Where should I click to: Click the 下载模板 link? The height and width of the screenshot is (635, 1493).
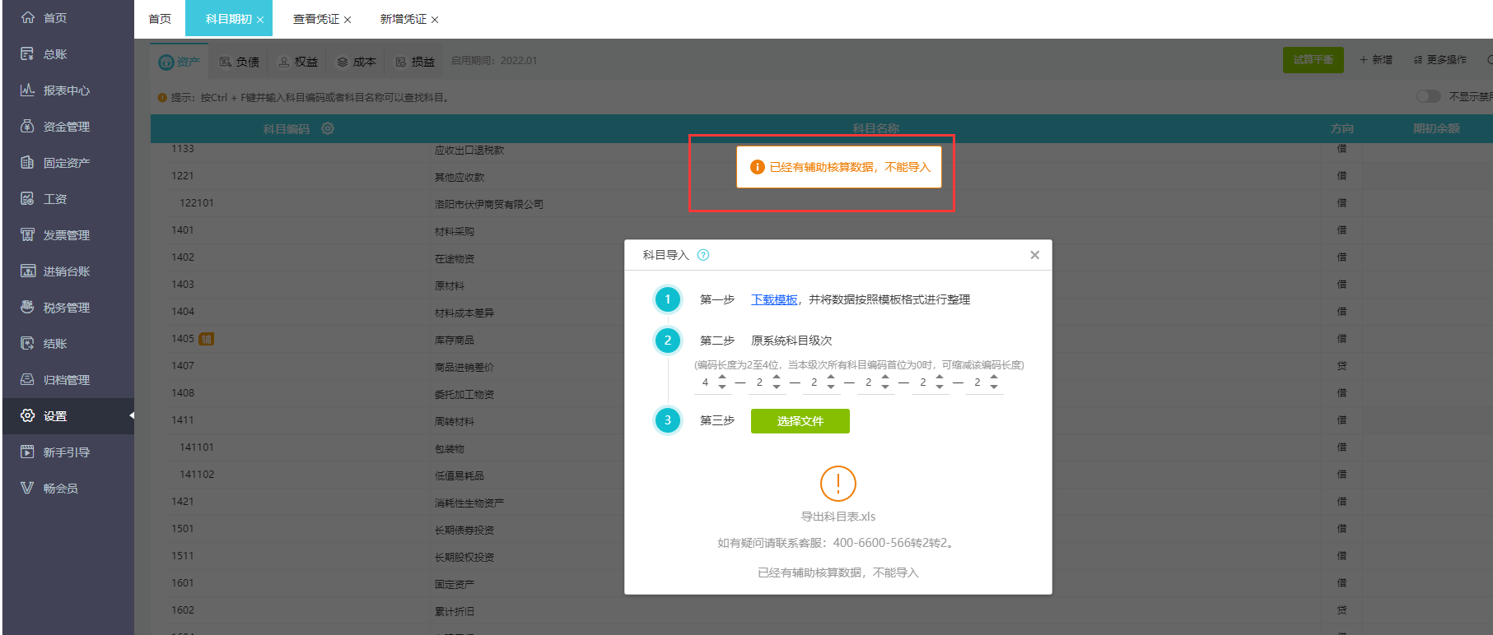click(774, 299)
